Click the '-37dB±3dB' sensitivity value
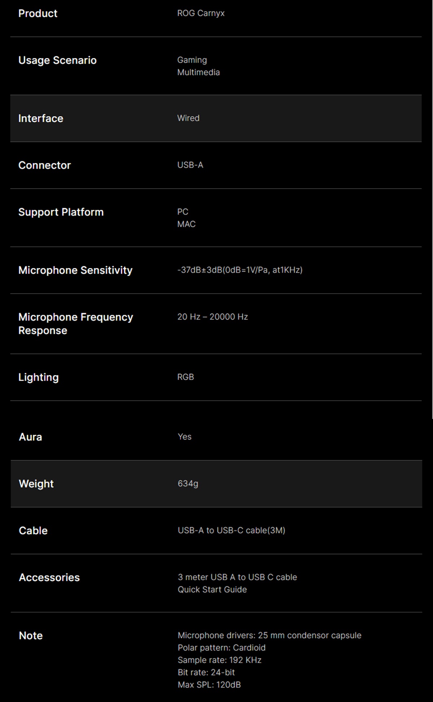 [200, 270]
